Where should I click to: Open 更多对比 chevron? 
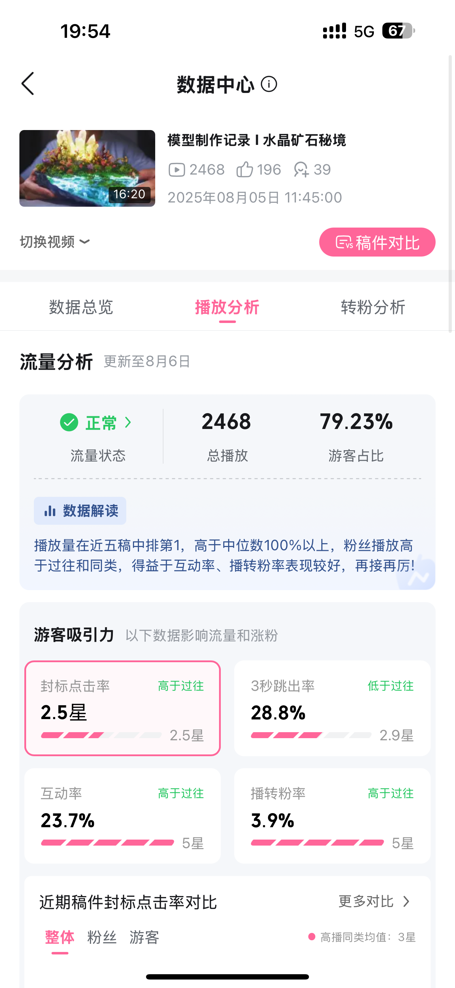pos(406,901)
